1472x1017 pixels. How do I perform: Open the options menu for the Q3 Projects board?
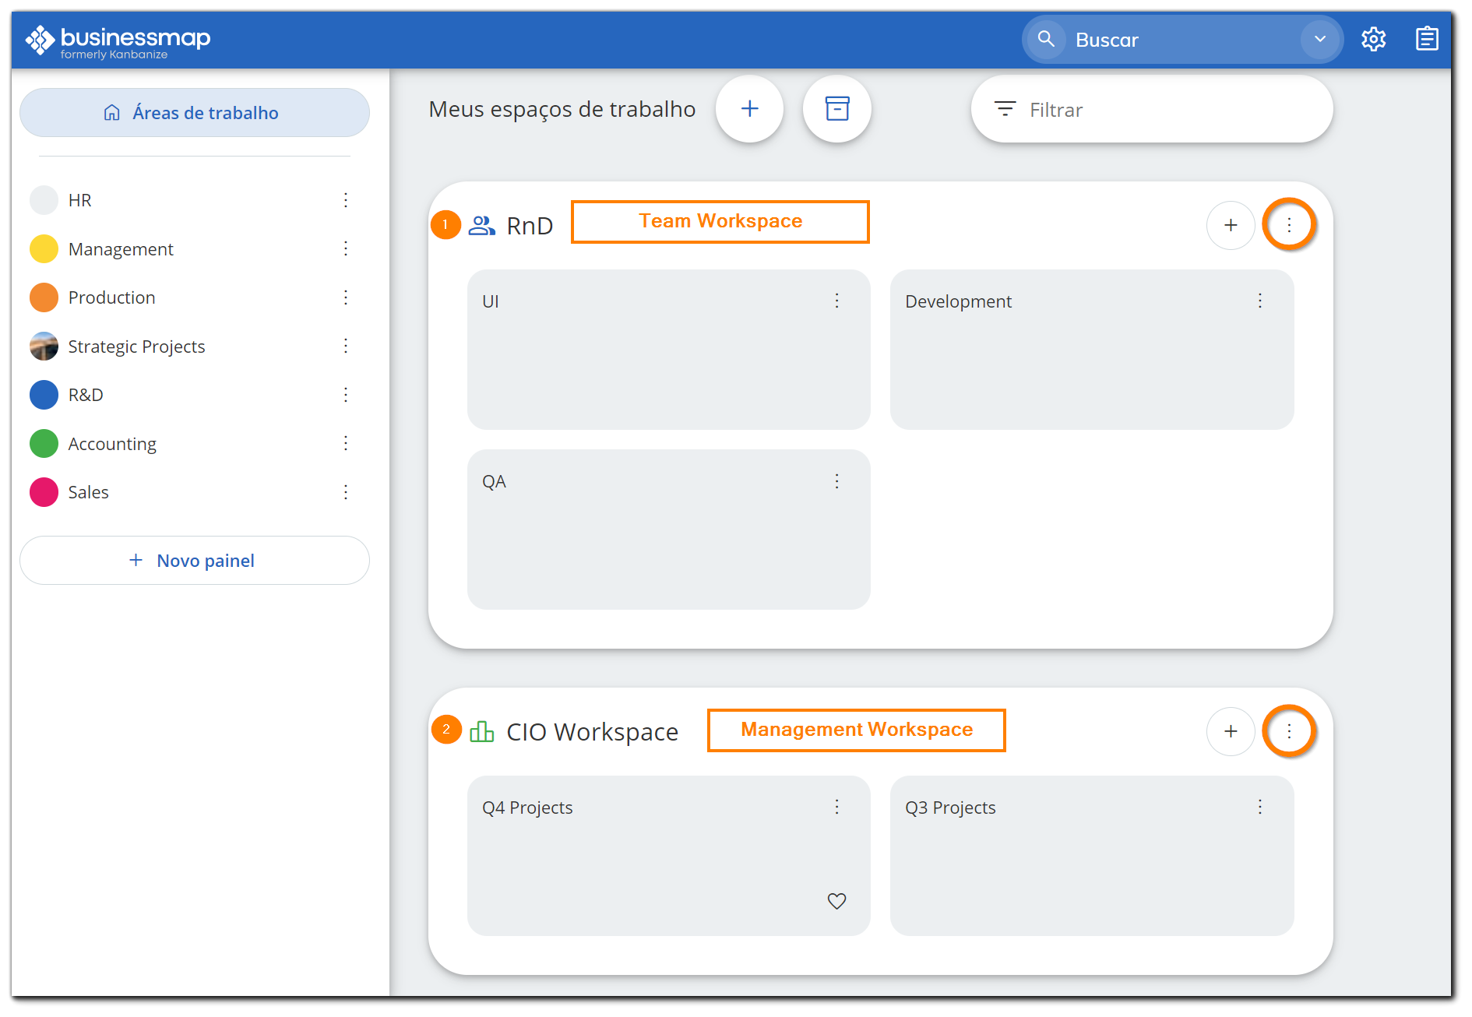pyautogui.click(x=1260, y=808)
